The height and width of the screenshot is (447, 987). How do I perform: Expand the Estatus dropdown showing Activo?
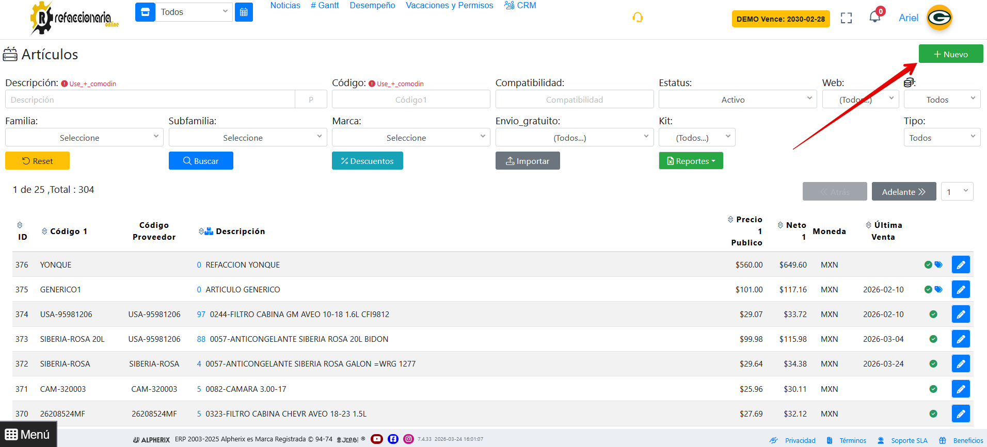point(737,100)
